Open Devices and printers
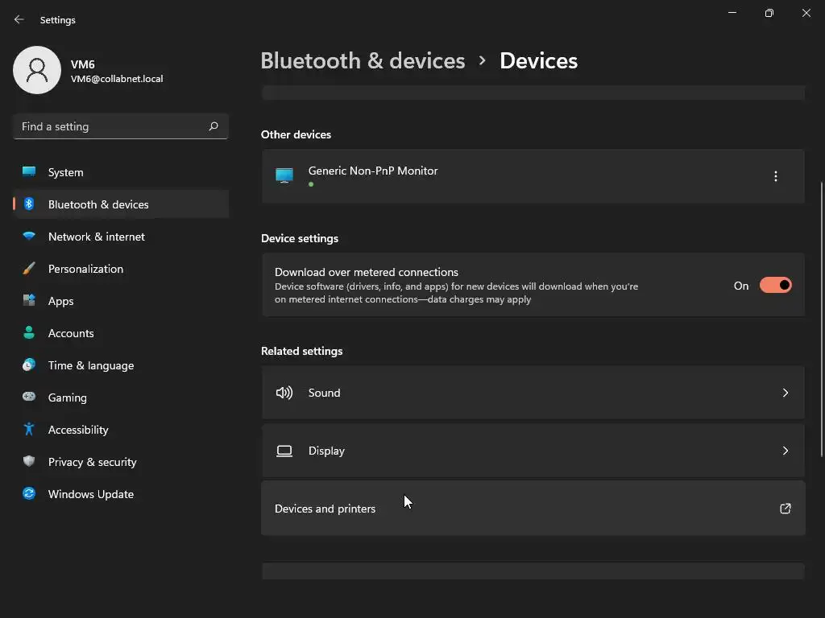Viewport: 825px width, 618px height. (325, 509)
